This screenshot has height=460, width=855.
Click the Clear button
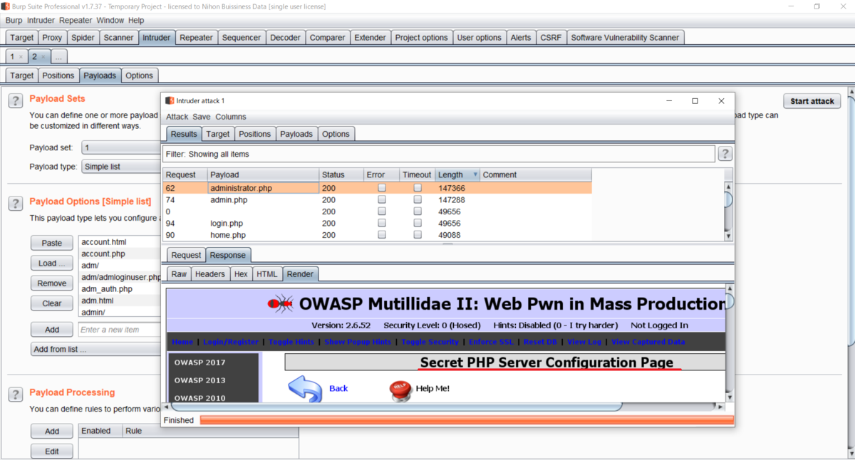coord(52,303)
